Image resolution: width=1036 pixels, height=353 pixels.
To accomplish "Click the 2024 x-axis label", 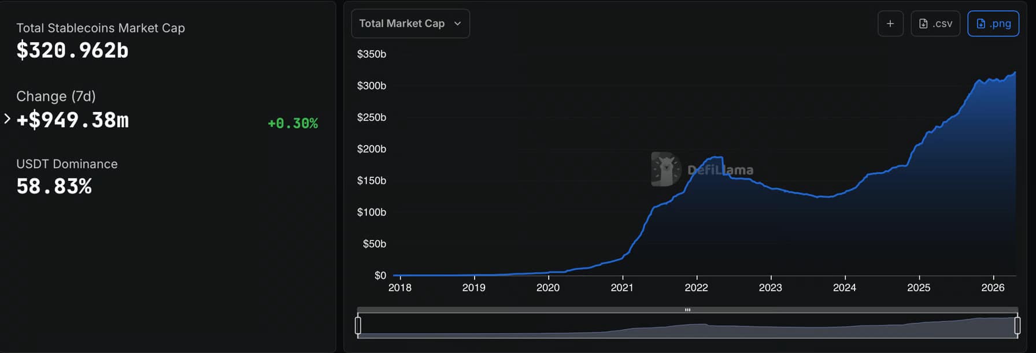I will click(844, 288).
